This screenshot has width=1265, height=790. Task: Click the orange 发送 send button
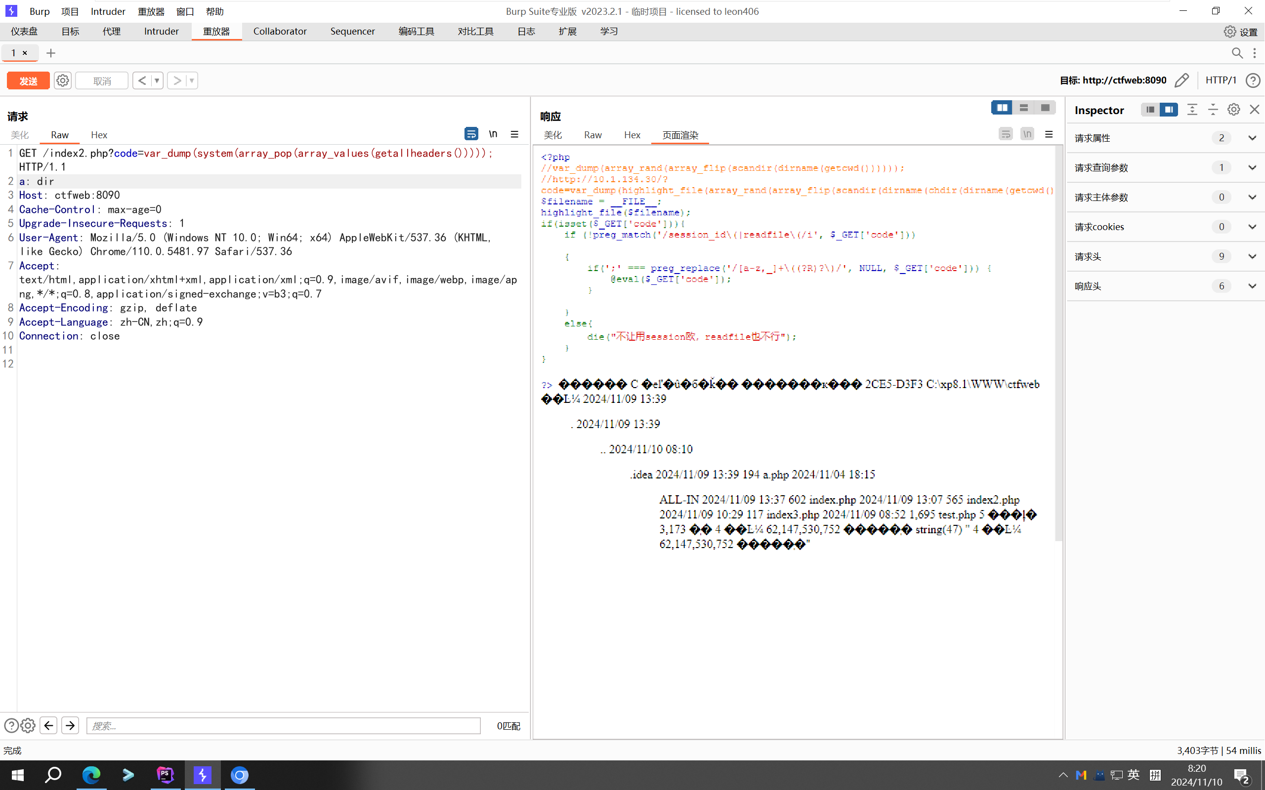[28, 80]
